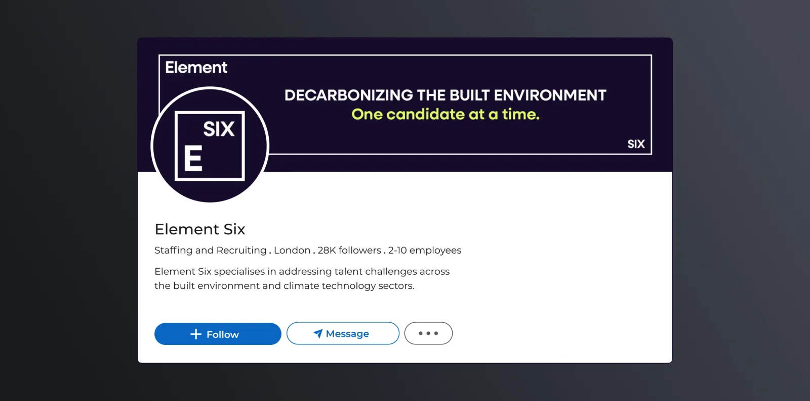Click the Follow button
The image size is (810, 401).
click(x=218, y=334)
